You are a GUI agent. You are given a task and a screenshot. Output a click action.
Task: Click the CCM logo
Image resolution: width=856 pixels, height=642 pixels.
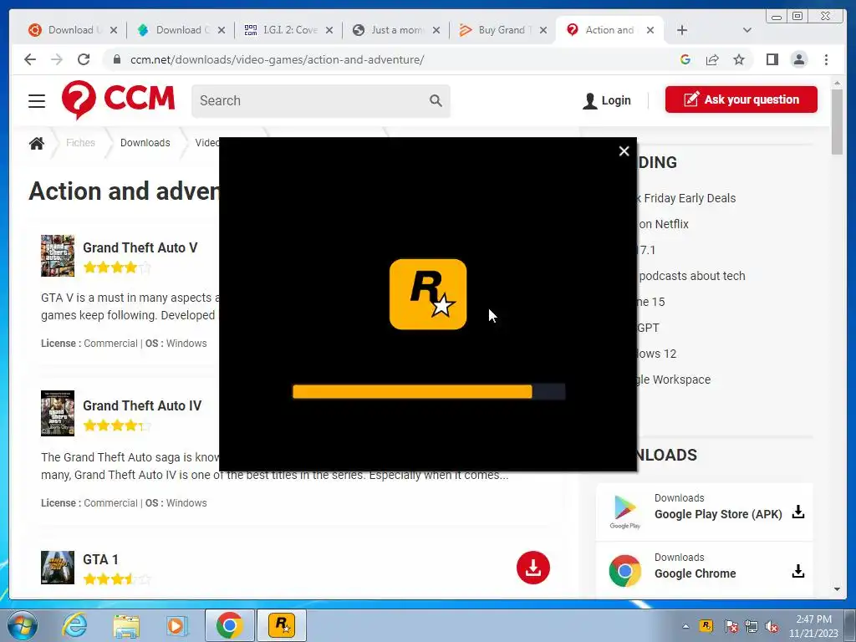coord(118,99)
